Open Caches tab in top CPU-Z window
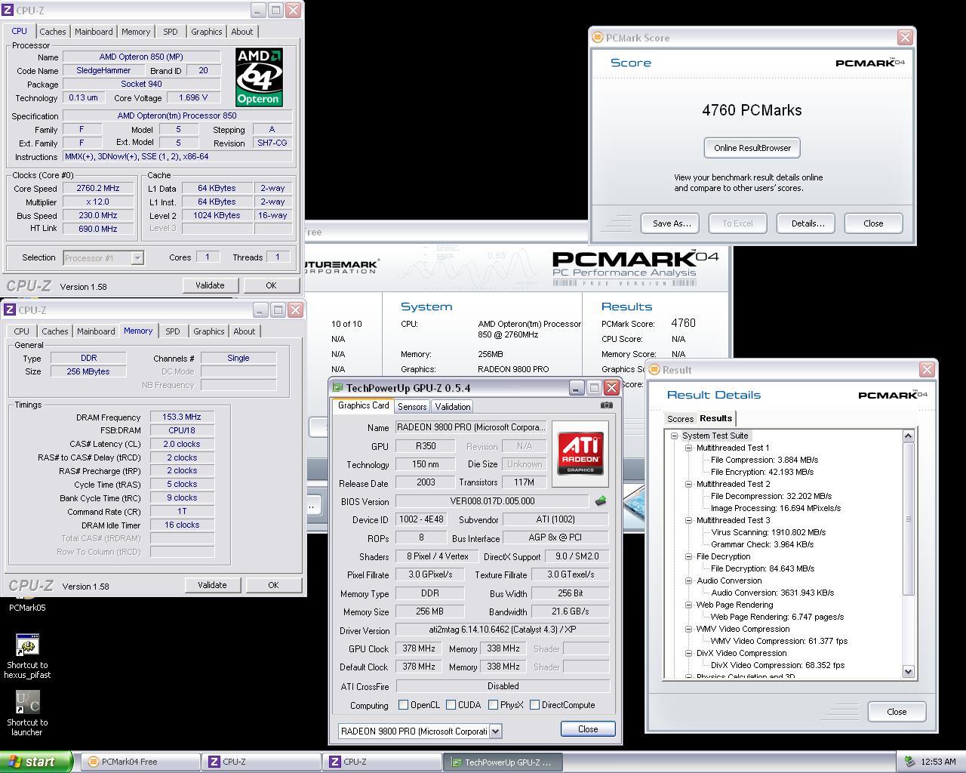The height and width of the screenshot is (773, 966). click(52, 32)
